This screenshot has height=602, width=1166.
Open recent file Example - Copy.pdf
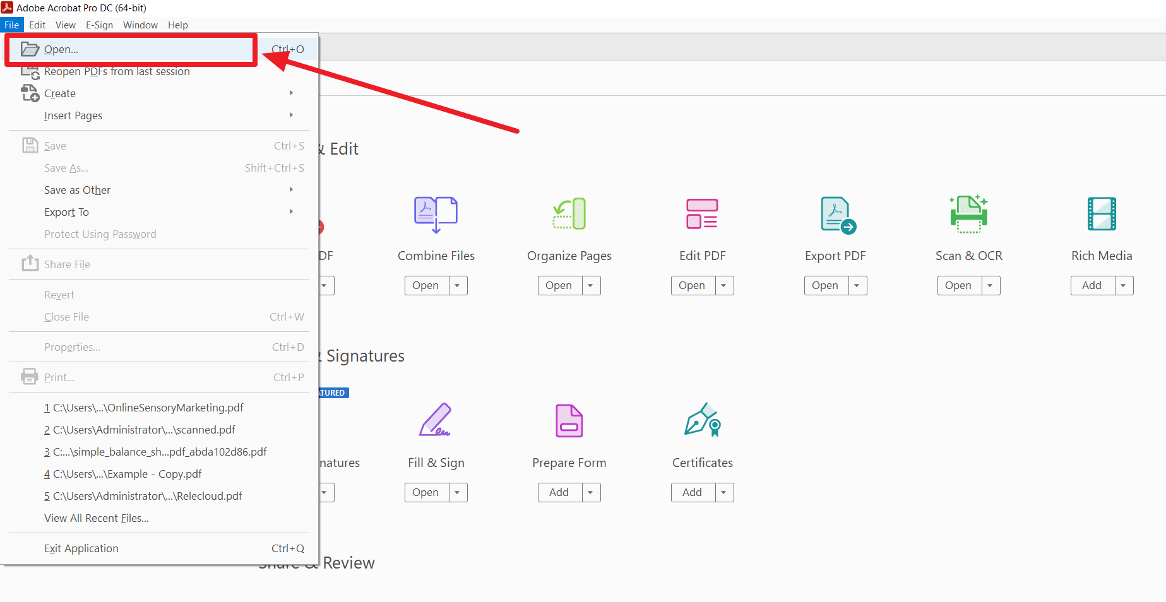coord(159,474)
